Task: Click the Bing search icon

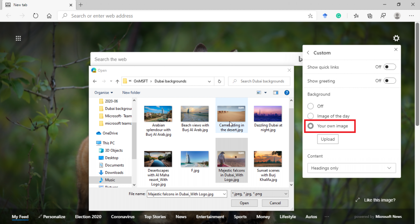Action: (x=300, y=59)
